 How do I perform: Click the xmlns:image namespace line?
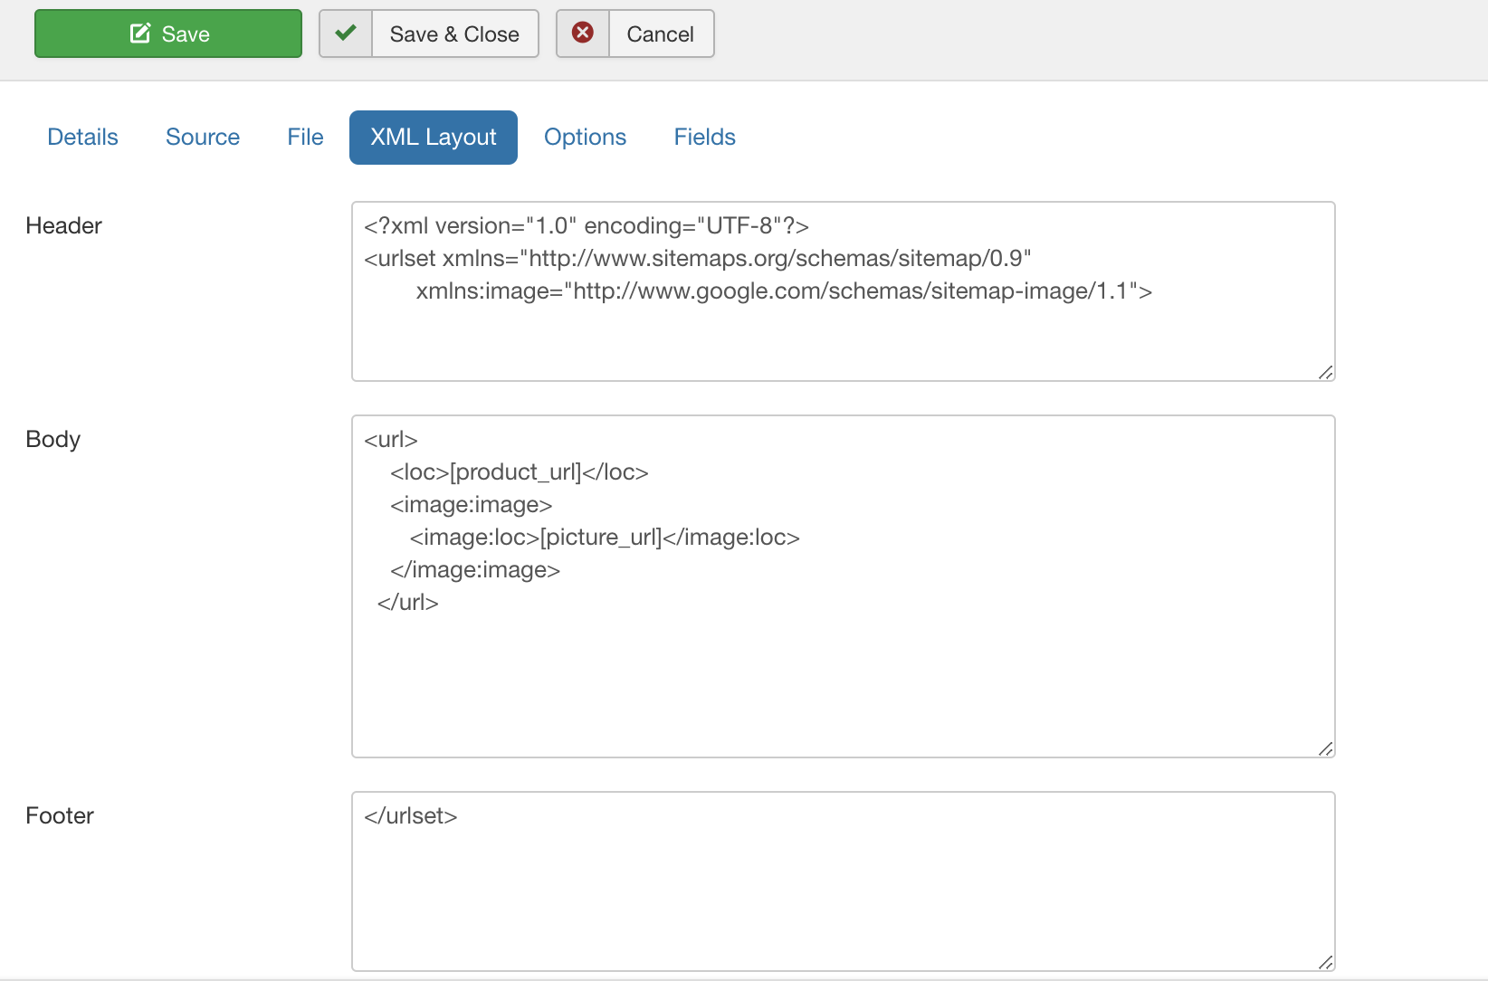click(784, 291)
